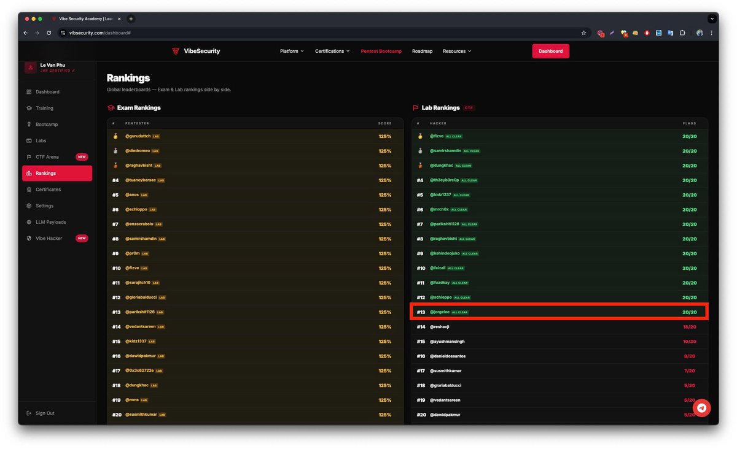Screen dimensions: 737x449
Task: Click @danieldossantos in Lab Rankings
Action: 448,356
